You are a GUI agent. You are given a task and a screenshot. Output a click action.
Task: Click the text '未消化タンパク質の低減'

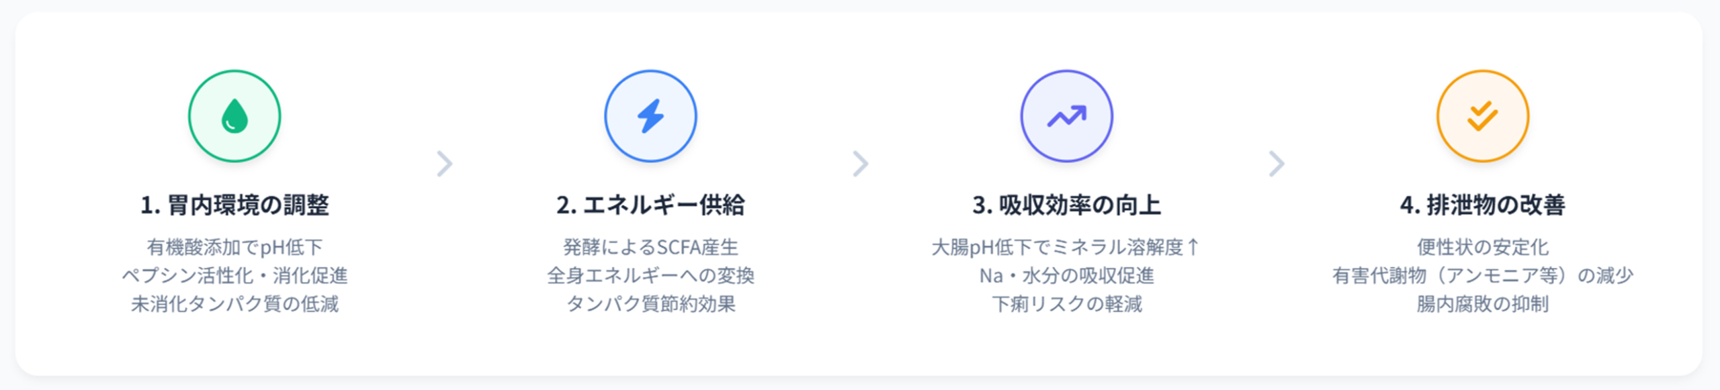click(x=234, y=304)
